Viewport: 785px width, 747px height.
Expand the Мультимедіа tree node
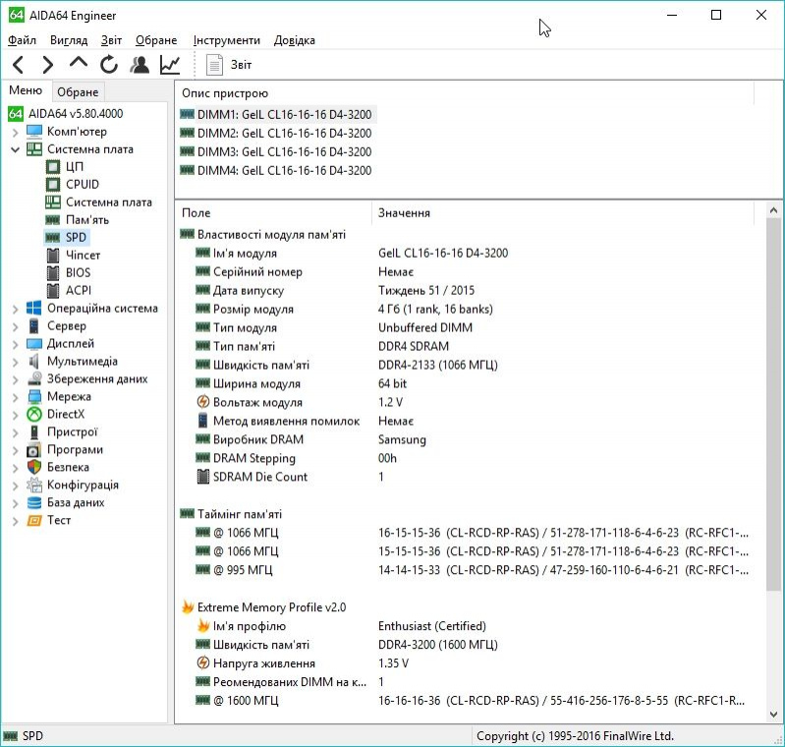click(15, 362)
